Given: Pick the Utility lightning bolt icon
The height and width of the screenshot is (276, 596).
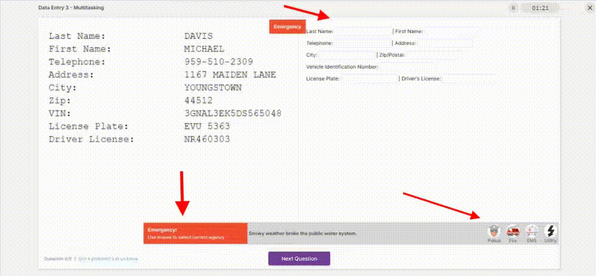Looking at the screenshot, I should (x=551, y=232).
